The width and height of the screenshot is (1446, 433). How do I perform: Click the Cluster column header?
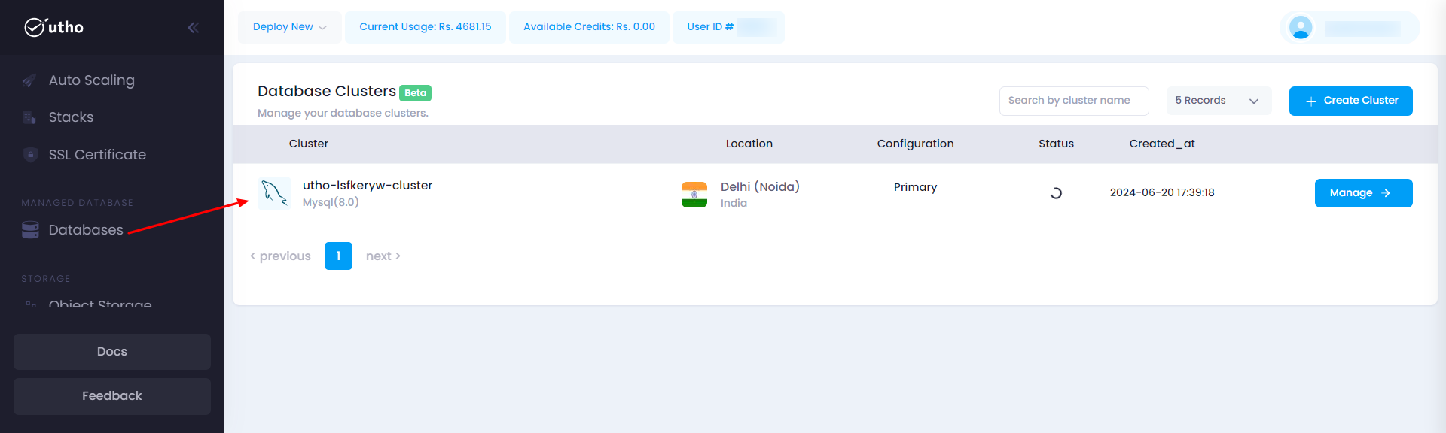point(309,144)
